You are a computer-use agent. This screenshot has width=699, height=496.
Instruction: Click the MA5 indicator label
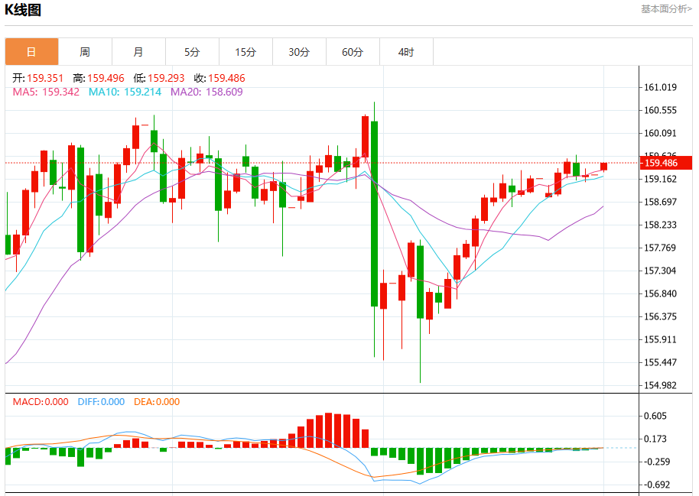point(46,92)
